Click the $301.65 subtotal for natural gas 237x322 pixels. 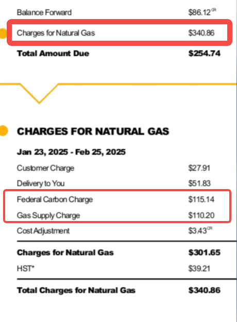pyautogui.click(x=205, y=252)
